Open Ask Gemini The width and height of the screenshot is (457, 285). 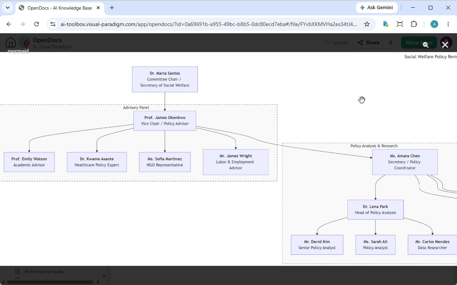[x=376, y=8]
